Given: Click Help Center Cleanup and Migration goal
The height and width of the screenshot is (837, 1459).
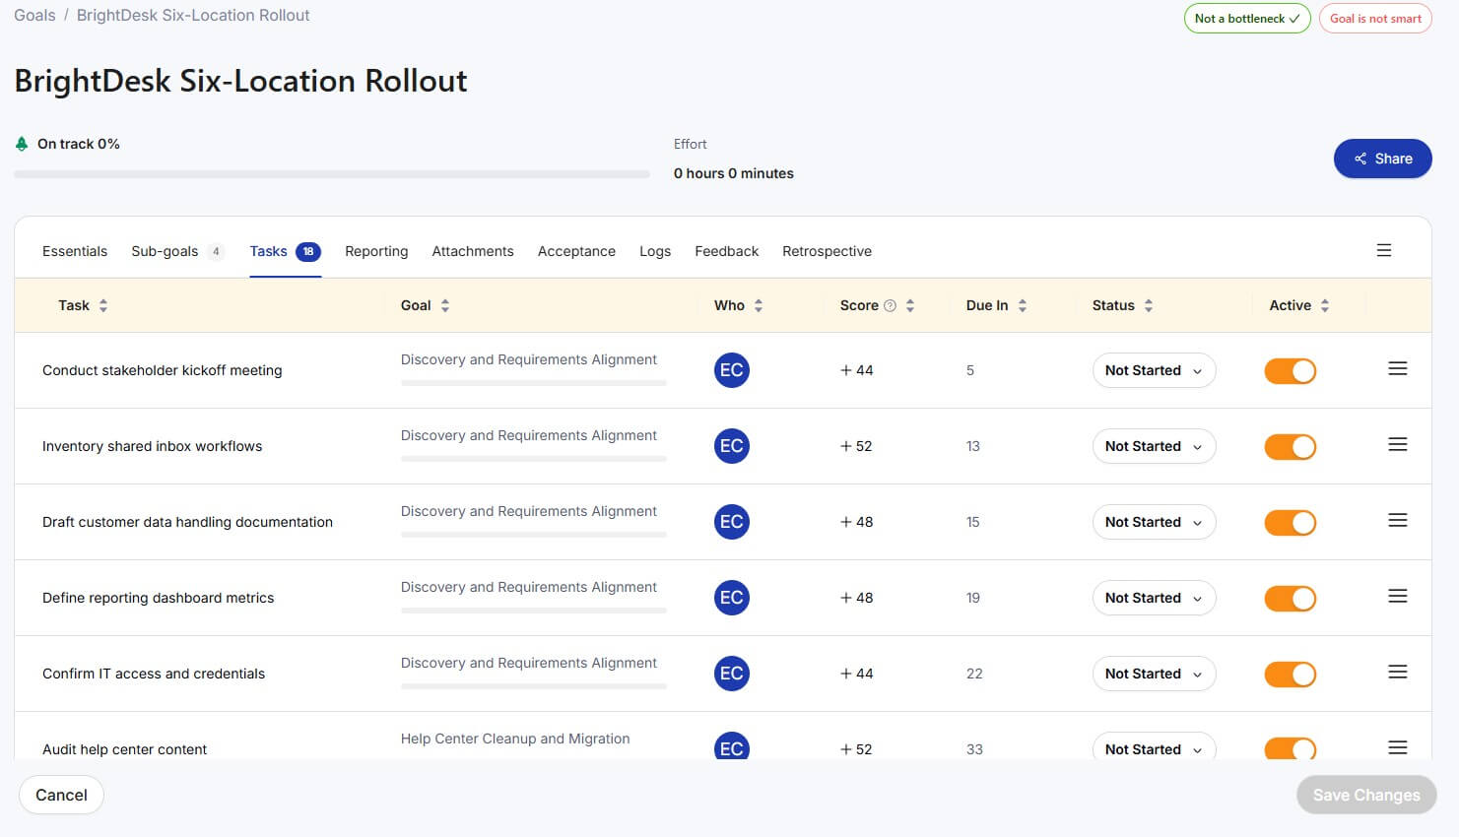Looking at the screenshot, I should [514, 739].
